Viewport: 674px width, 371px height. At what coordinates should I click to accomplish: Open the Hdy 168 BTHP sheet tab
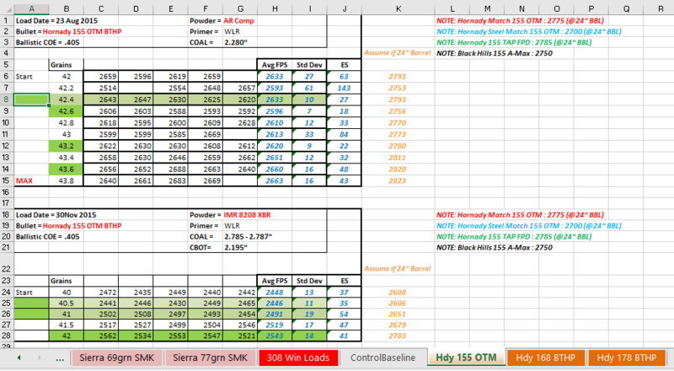point(545,358)
